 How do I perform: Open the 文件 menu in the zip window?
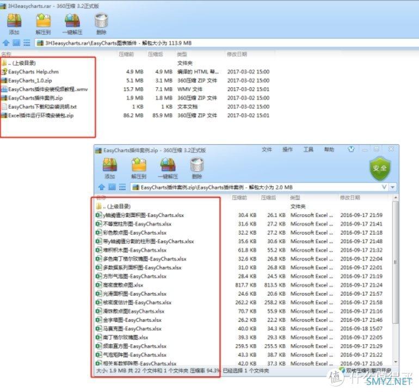pos(267,150)
